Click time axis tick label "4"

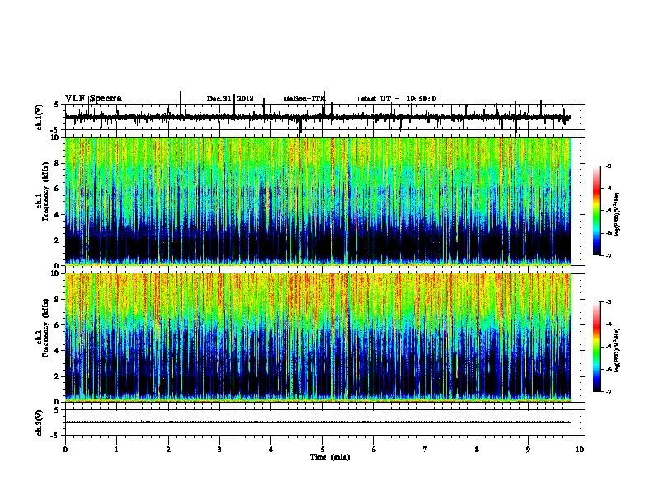[271, 450]
